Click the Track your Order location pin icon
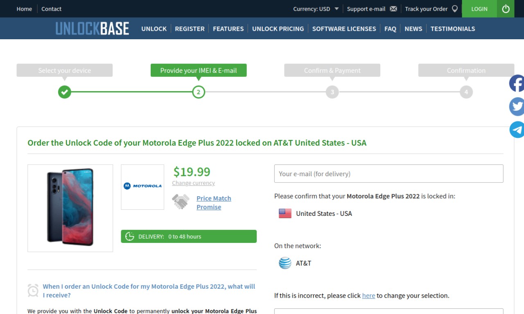The image size is (524, 314). coord(454,9)
